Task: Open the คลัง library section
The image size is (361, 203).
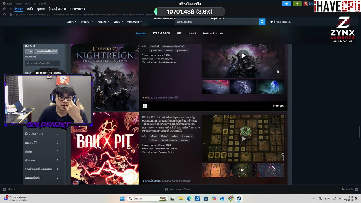Action: [x=30, y=9]
